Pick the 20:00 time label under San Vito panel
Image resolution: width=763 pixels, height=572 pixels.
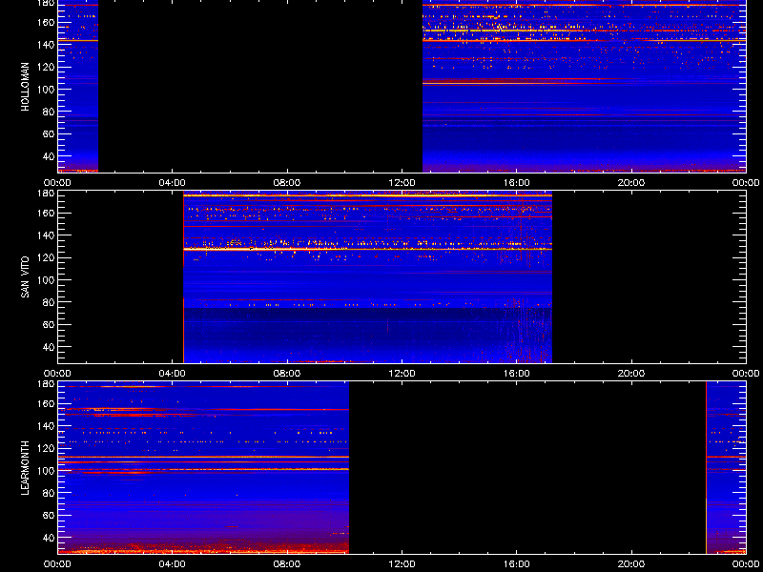(631, 374)
